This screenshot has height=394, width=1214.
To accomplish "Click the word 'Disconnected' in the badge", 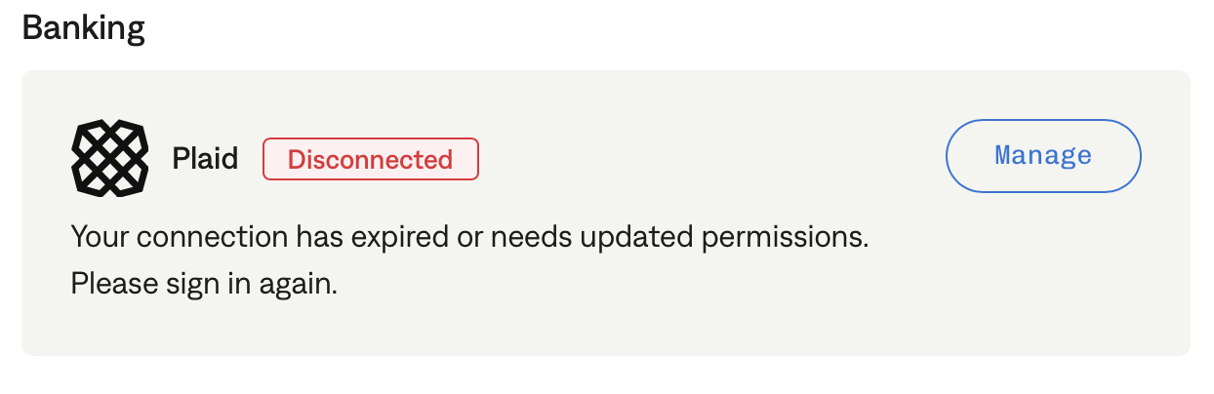I will pyautogui.click(x=371, y=159).
